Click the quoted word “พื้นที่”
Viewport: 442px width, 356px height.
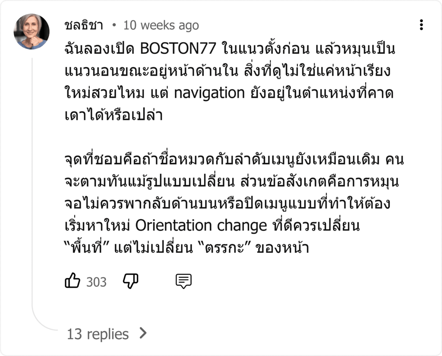[x=87, y=248]
